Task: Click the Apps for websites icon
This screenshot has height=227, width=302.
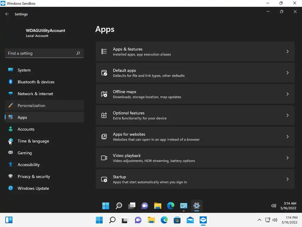Action: pos(104,137)
